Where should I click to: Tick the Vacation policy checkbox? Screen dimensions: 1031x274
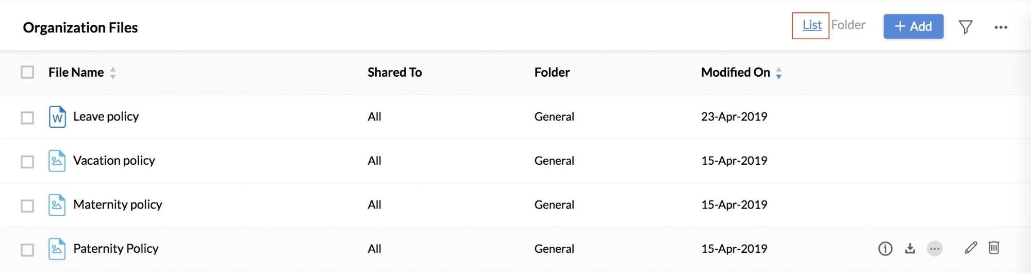(x=27, y=162)
